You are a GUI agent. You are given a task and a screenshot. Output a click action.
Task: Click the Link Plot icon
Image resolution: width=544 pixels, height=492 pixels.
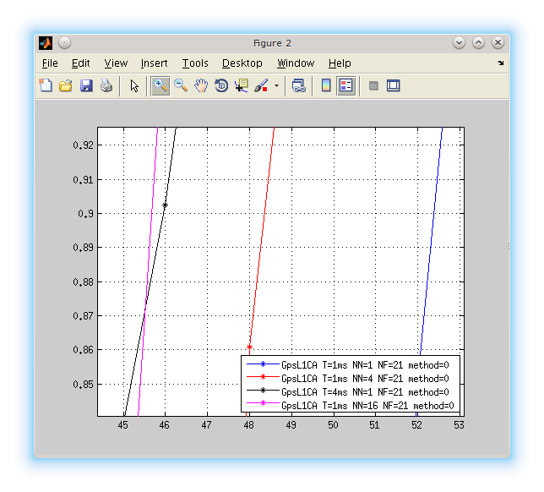299,85
